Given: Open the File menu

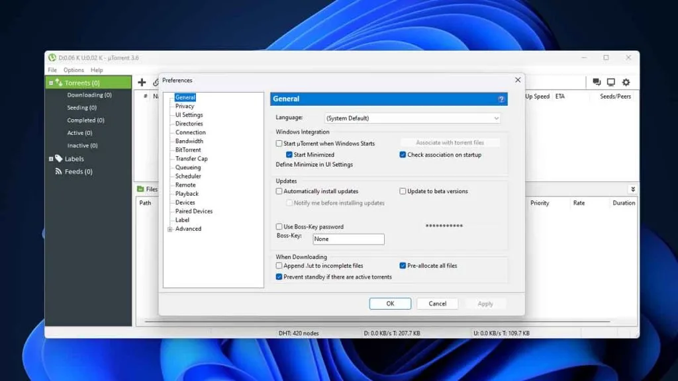Looking at the screenshot, I should (x=52, y=70).
